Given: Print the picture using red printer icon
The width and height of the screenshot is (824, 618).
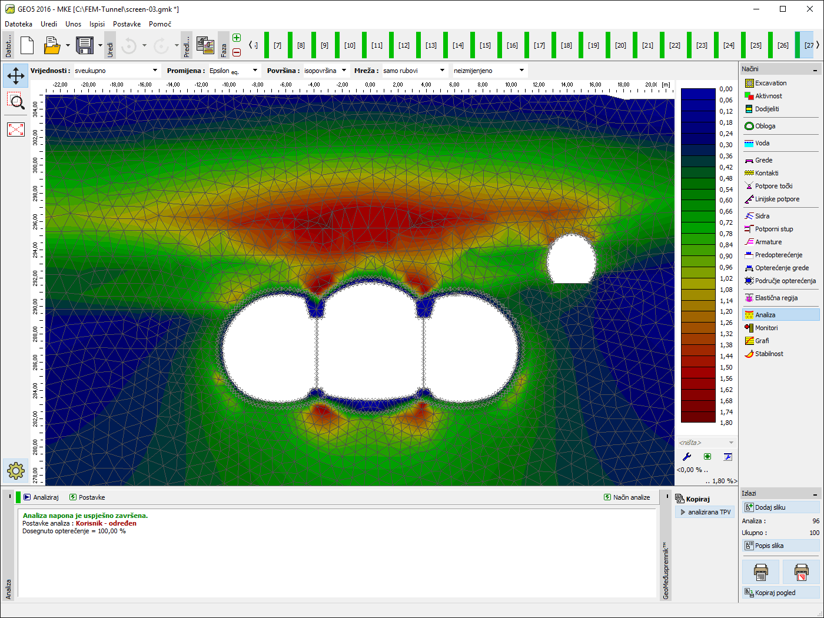Looking at the screenshot, I should pos(801,572).
